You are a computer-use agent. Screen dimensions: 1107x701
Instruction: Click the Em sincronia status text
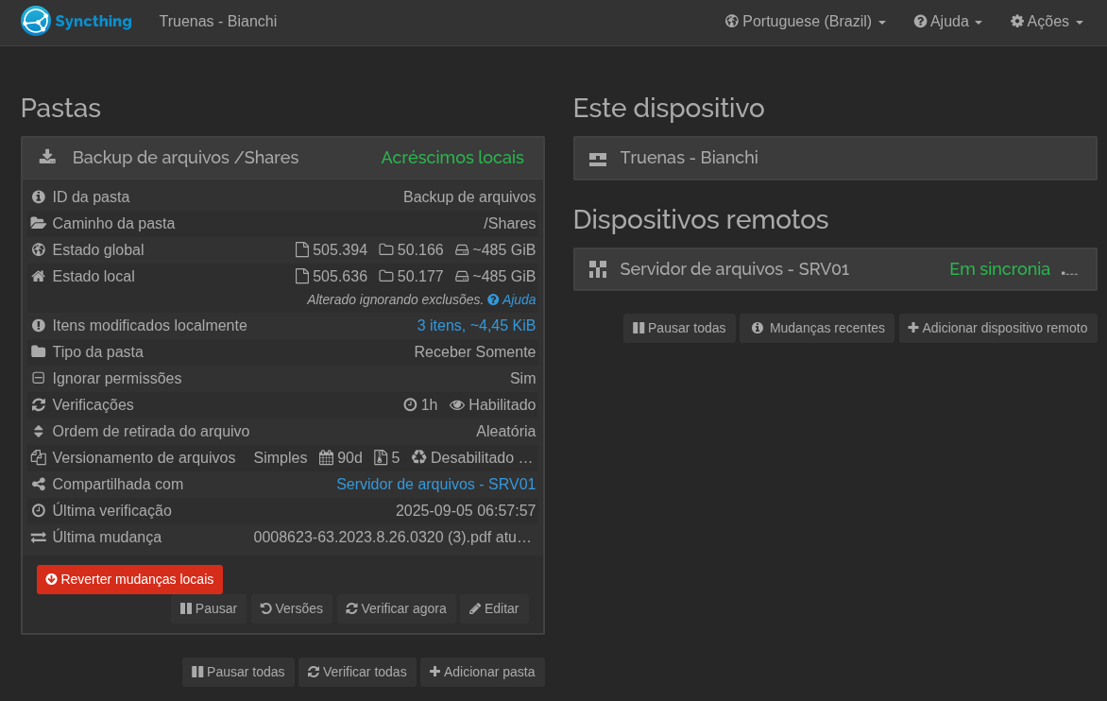(x=999, y=269)
